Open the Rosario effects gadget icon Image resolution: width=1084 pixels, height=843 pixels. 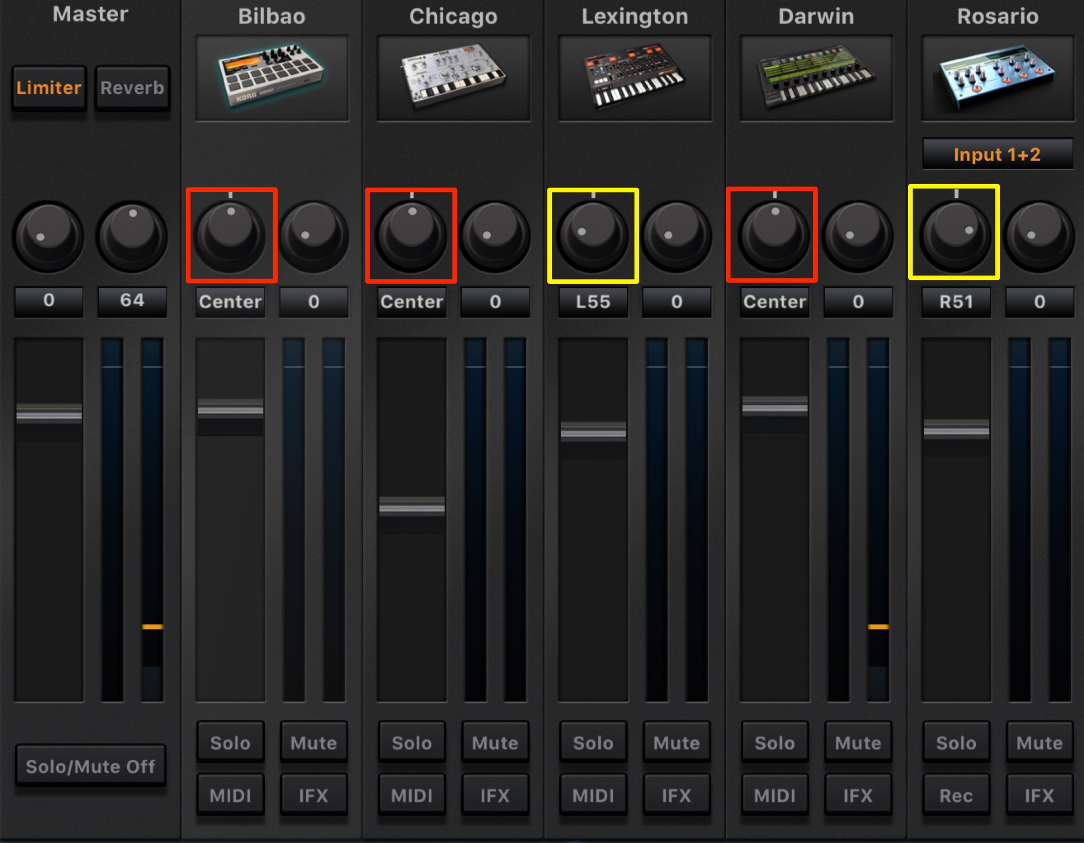tap(998, 78)
